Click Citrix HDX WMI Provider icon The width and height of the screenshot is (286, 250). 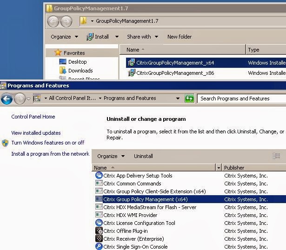[x=99, y=215]
